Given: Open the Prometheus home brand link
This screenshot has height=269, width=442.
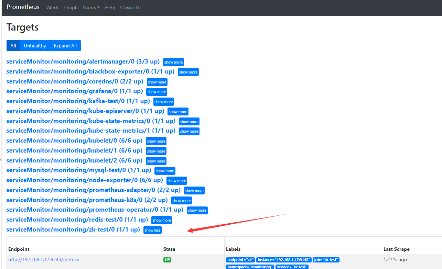Looking at the screenshot, I should [x=23, y=7].
